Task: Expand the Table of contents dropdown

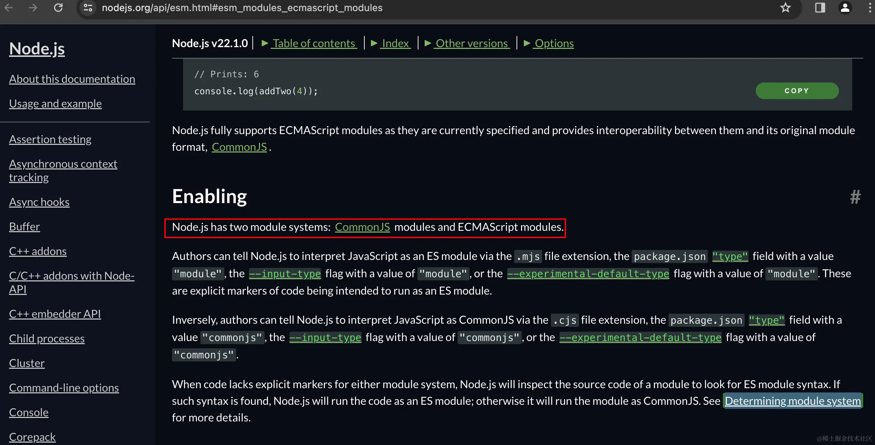Action: click(313, 43)
